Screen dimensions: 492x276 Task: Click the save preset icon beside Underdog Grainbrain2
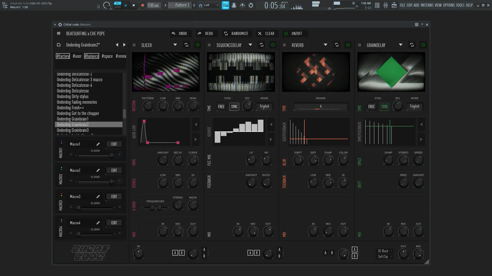[59, 45]
